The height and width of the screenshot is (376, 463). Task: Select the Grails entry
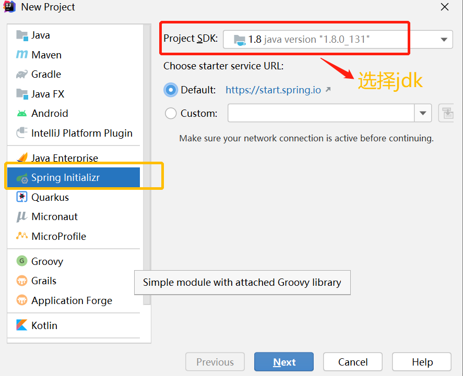point(74,281)
